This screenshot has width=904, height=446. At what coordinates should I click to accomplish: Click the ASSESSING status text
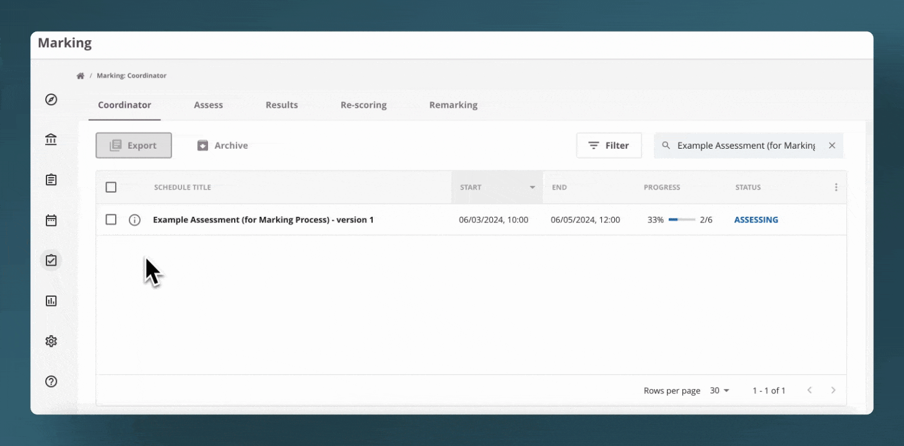(756, 220)
